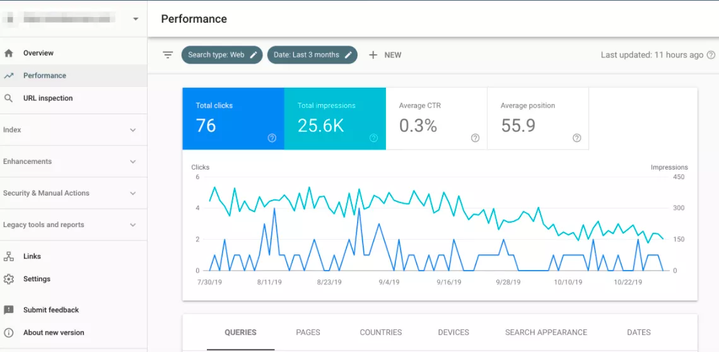Switch to the PAGES tab
This screenshot has height=352, width=719.
click(308, 332)
